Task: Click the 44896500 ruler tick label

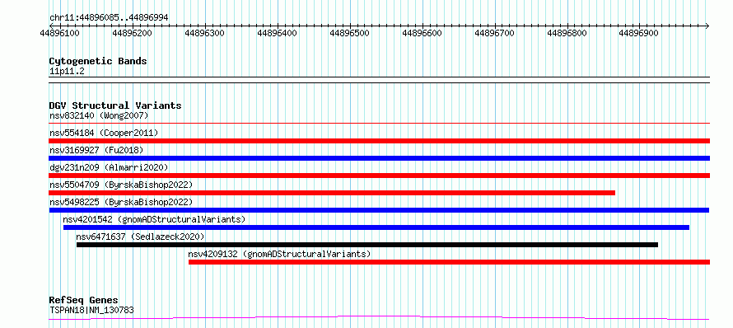Action: 350,33
